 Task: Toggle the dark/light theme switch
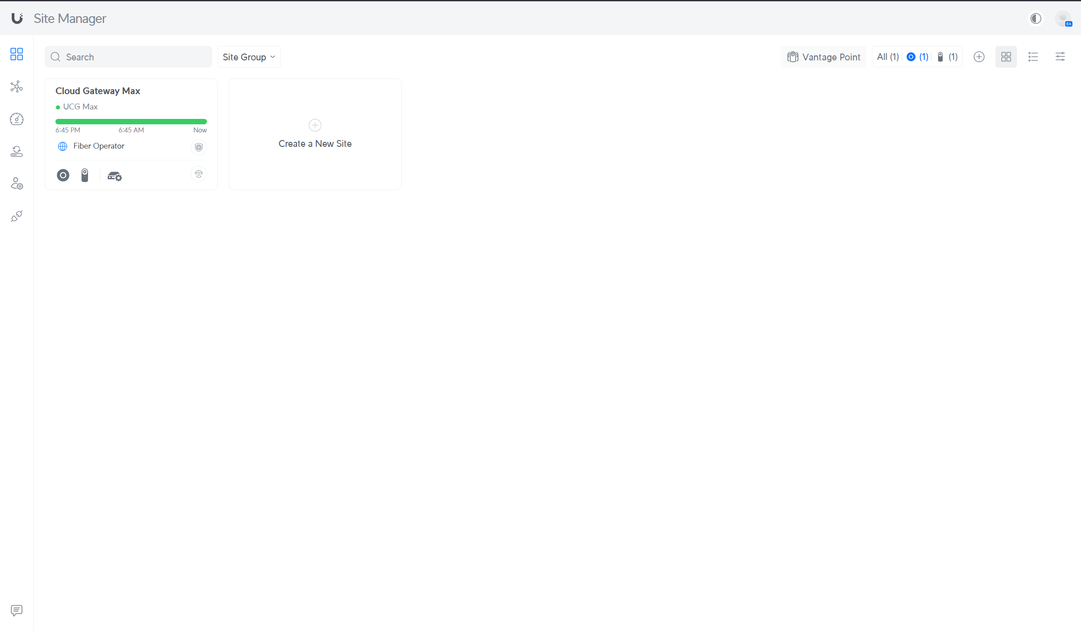(1035, 18)
